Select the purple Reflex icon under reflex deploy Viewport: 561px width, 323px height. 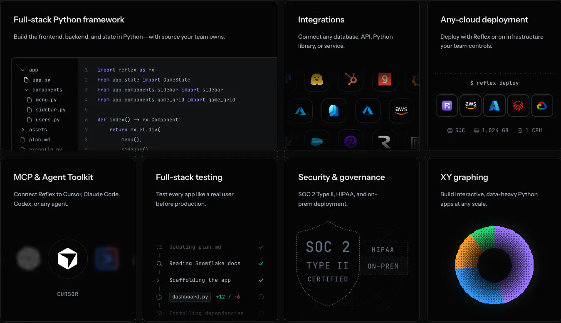pos(447,106)
